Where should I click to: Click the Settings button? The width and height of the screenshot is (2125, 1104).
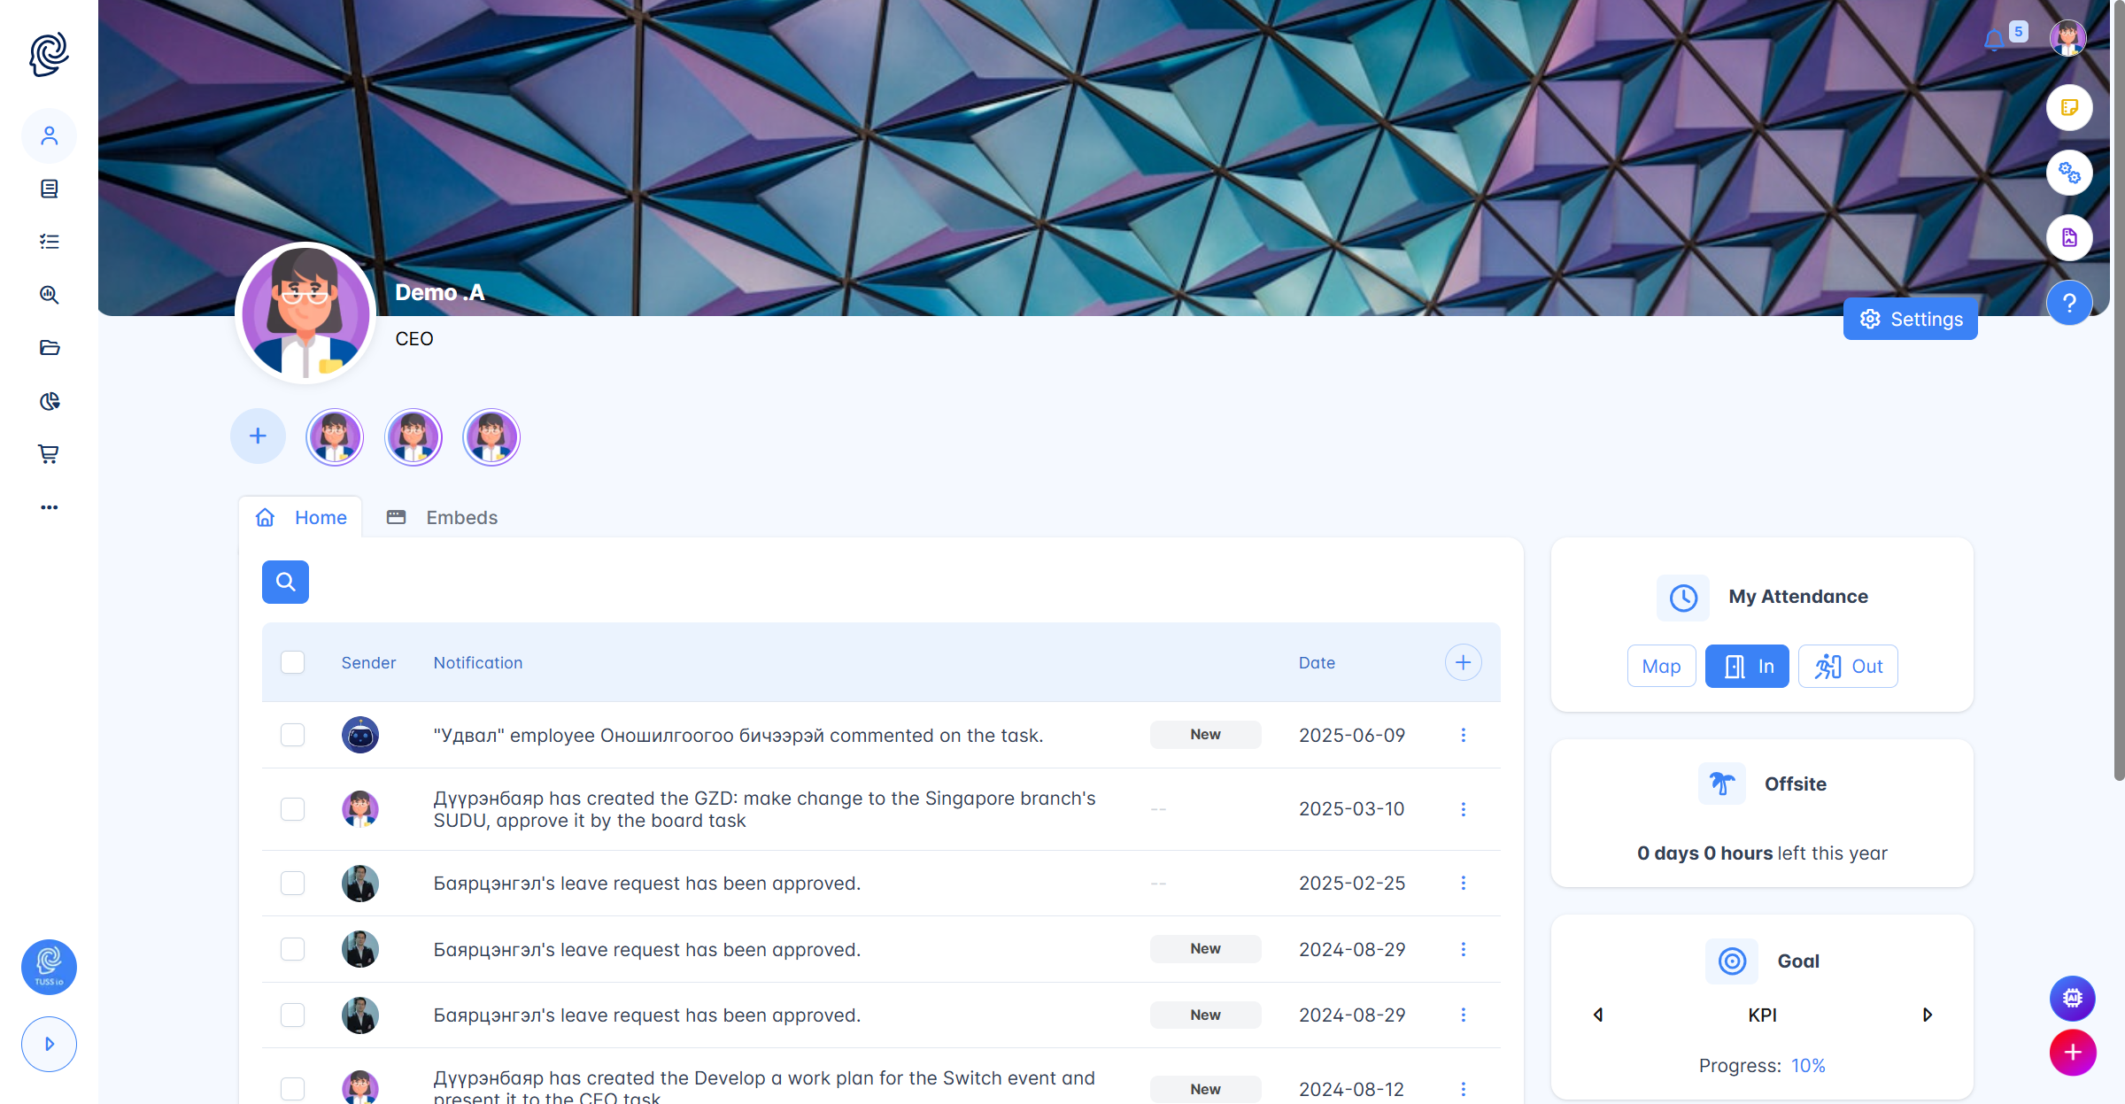pyautogui.click(x=1910, y=319)
